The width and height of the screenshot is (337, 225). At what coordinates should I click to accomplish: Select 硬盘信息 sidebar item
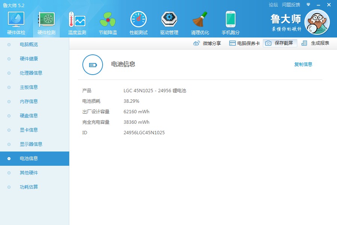pos(29,115)
